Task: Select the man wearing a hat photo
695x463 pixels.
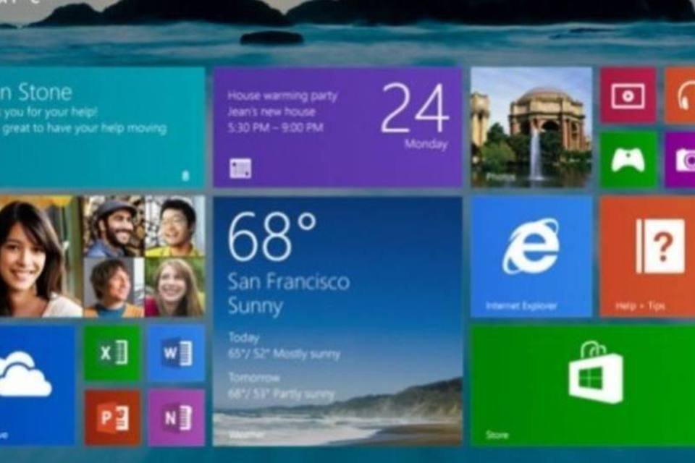Action: click(x=114, y=225)
